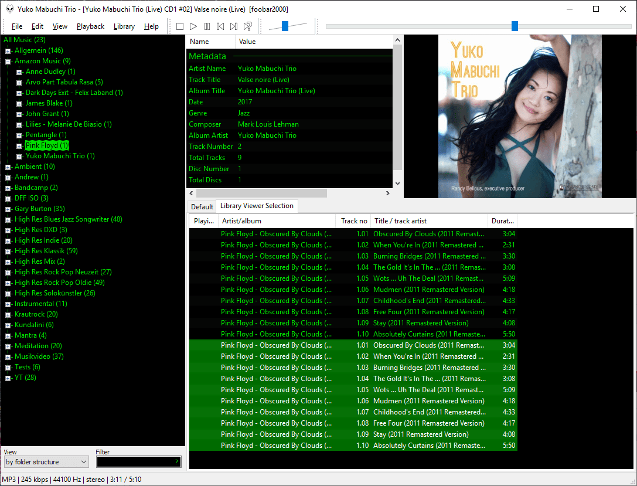Click the foobar2000 alien icon in title bar
Viewport: 637px width, 486px height.
click(9, 9)
